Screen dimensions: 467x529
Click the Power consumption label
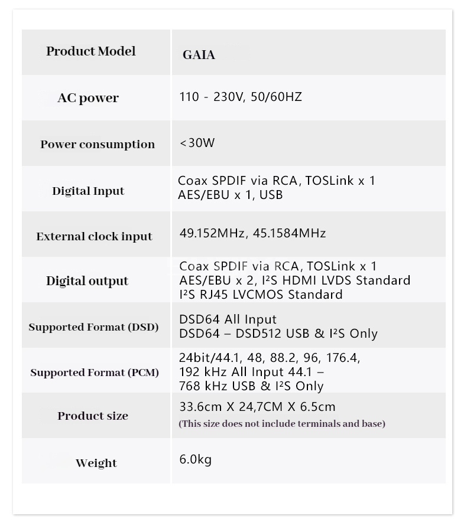[x=98, y=145]
